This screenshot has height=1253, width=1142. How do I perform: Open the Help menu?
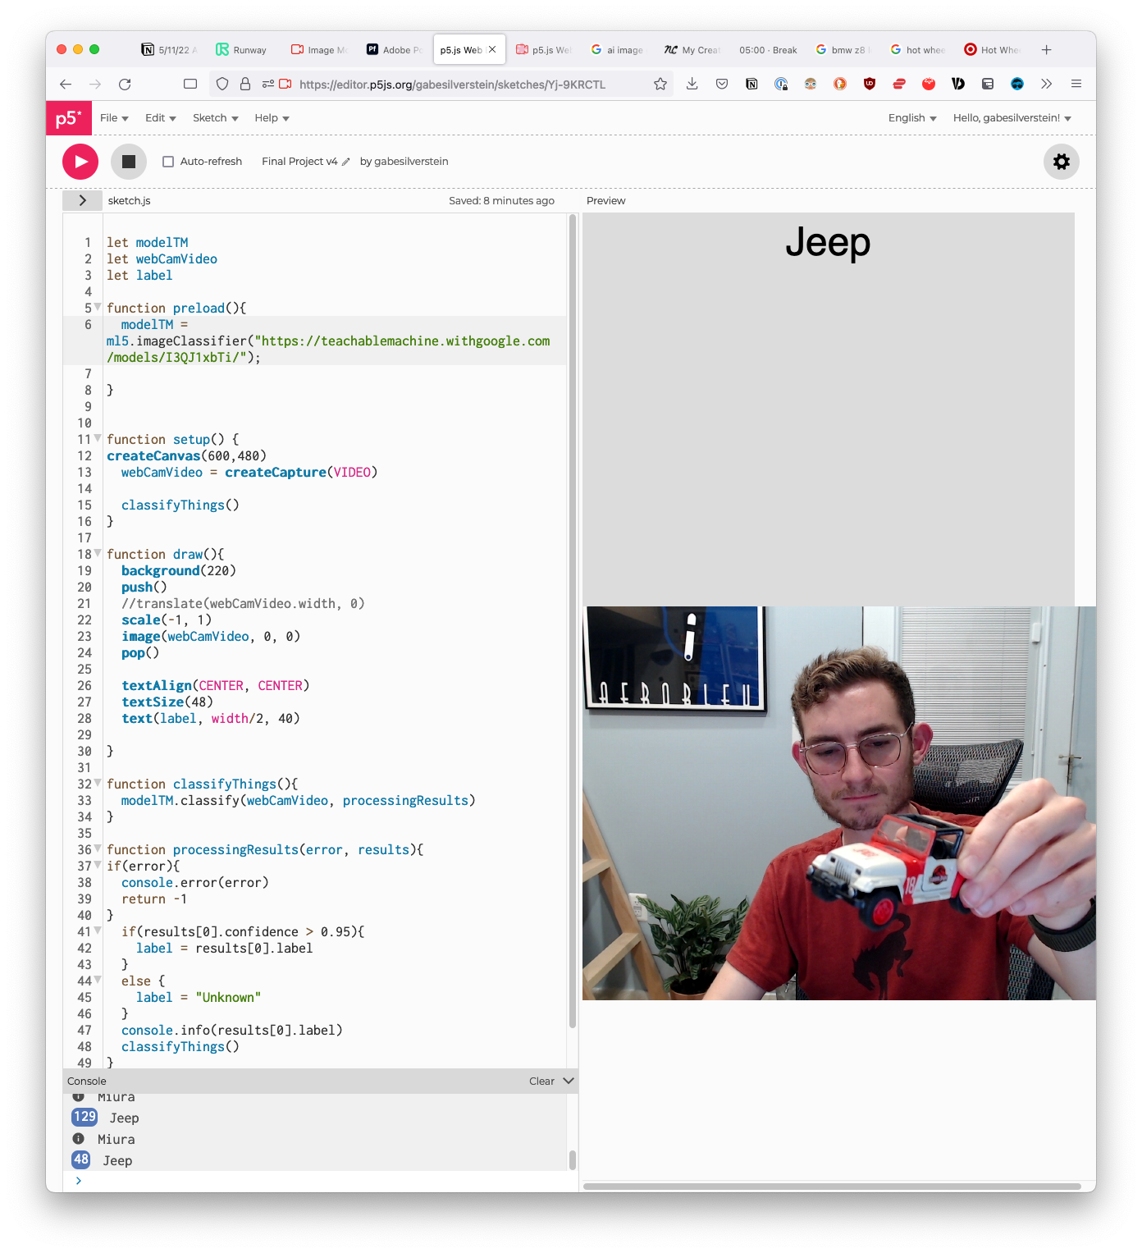[x=272, y=118]
